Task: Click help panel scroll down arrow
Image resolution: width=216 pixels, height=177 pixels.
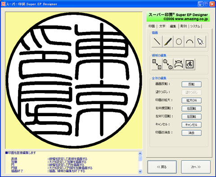Action: click(140, 171)
